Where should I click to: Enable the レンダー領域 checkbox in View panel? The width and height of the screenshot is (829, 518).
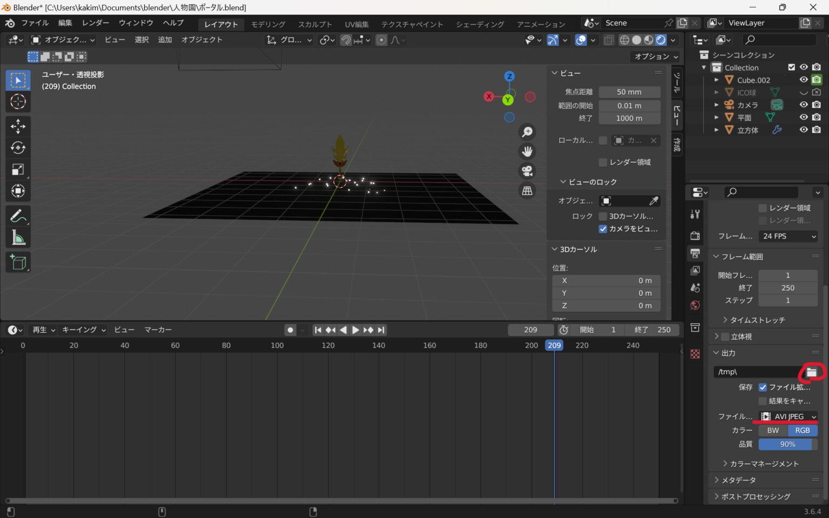603,162
